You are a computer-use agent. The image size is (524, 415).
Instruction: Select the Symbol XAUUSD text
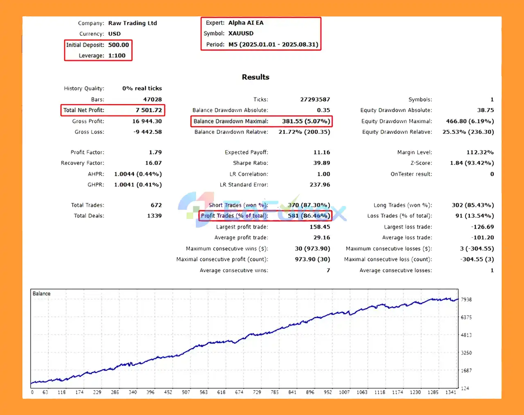coord(241,34)
